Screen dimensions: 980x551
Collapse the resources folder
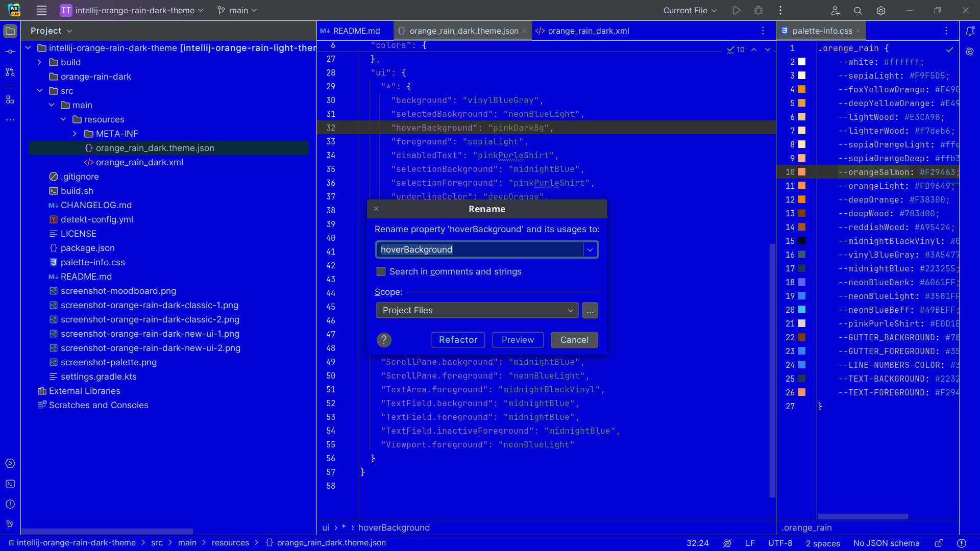click(63, 119)
